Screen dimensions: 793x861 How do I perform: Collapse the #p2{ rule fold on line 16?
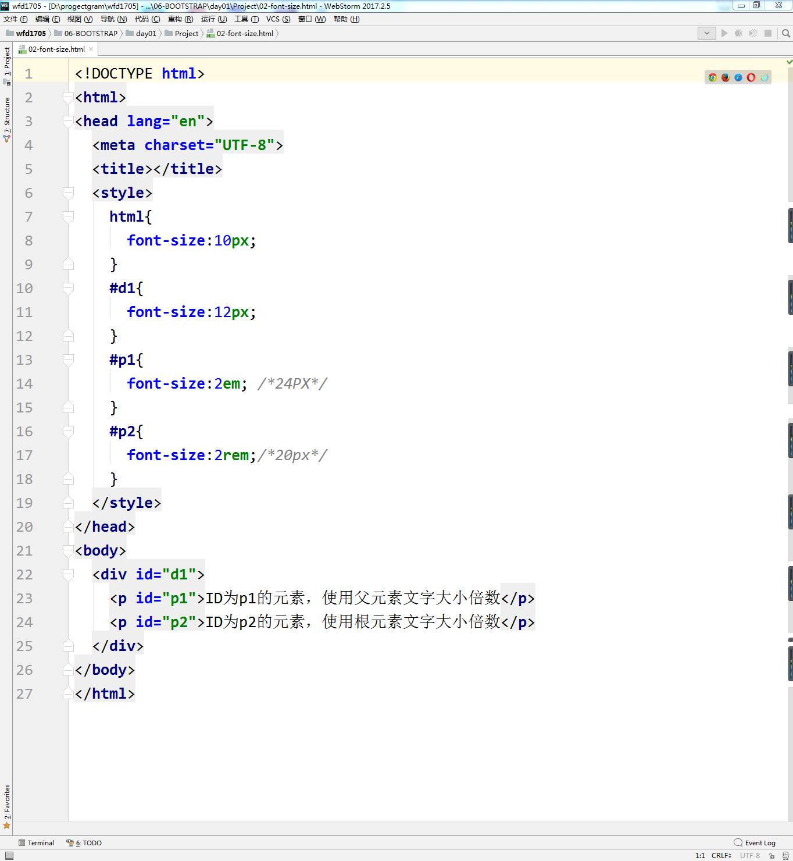[x=68, y=432]
